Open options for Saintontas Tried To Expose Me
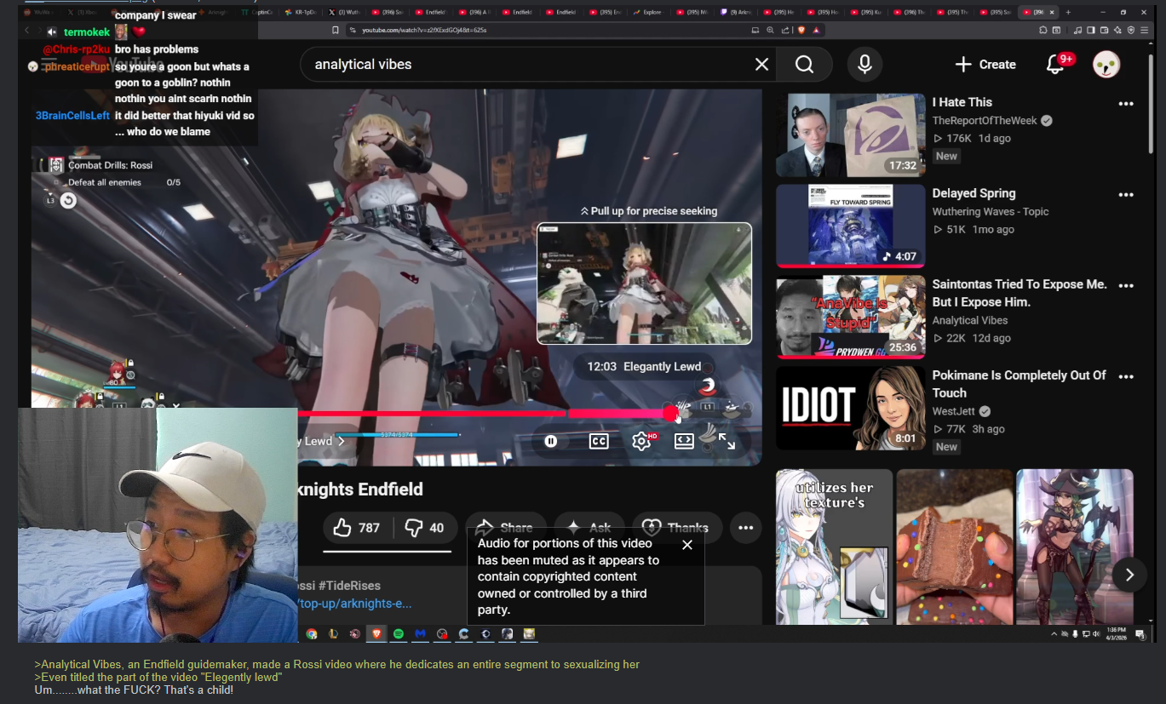The width and height of the screenshot is (1166, 704). (x=1126, y=286)
